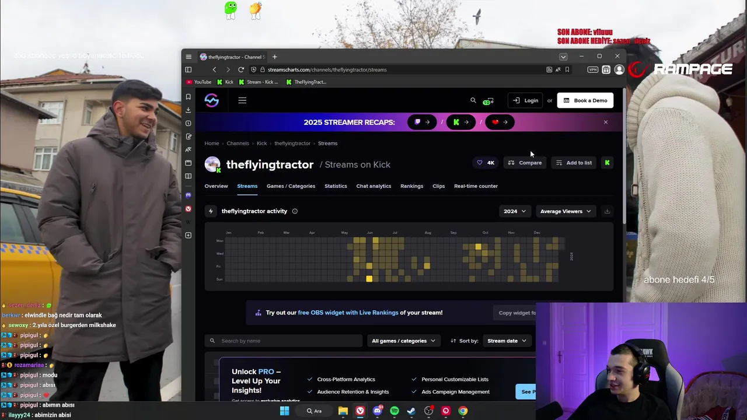Click the Add to list button
Image resolution: width=747 pixels, height=420 pixels.
tap(574, 163)
